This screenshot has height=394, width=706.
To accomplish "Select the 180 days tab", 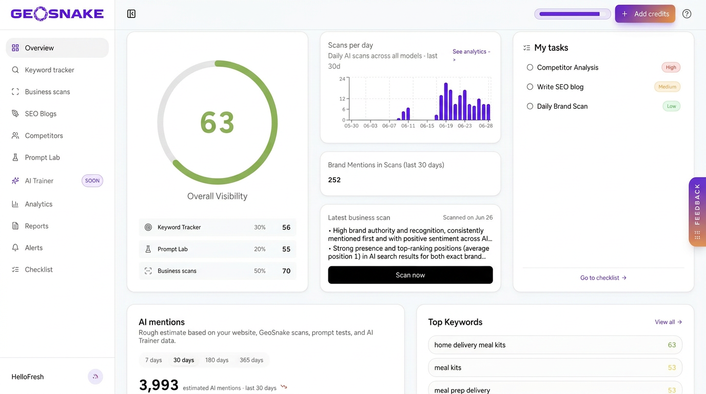I will (217, 360).
